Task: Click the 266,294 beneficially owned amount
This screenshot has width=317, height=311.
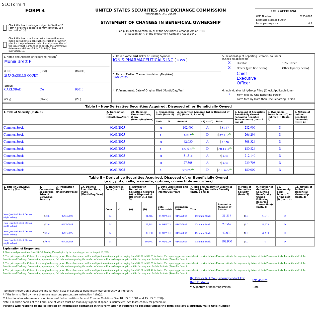Action: (250, 135)
